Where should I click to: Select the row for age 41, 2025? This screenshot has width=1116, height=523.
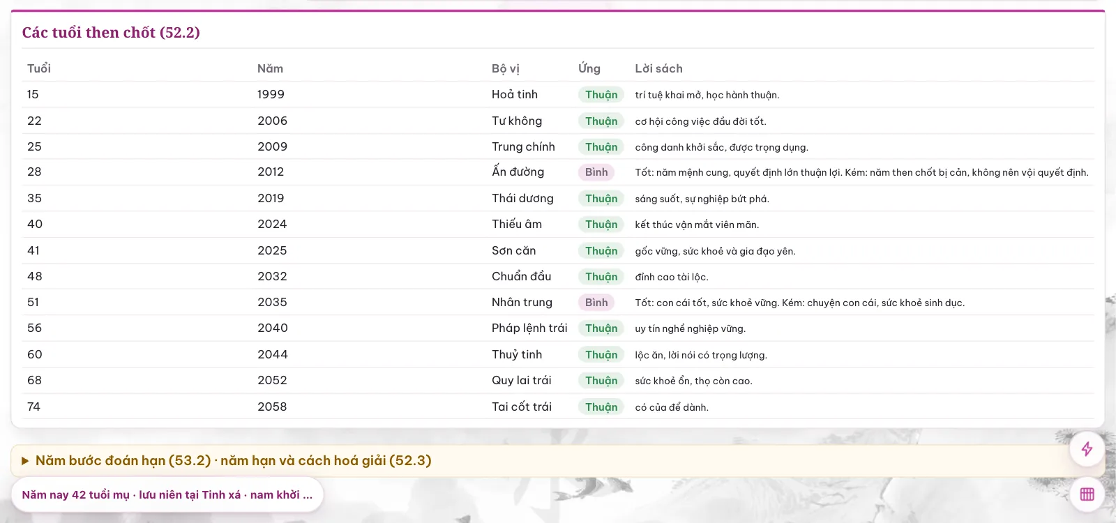click(558, 250)
